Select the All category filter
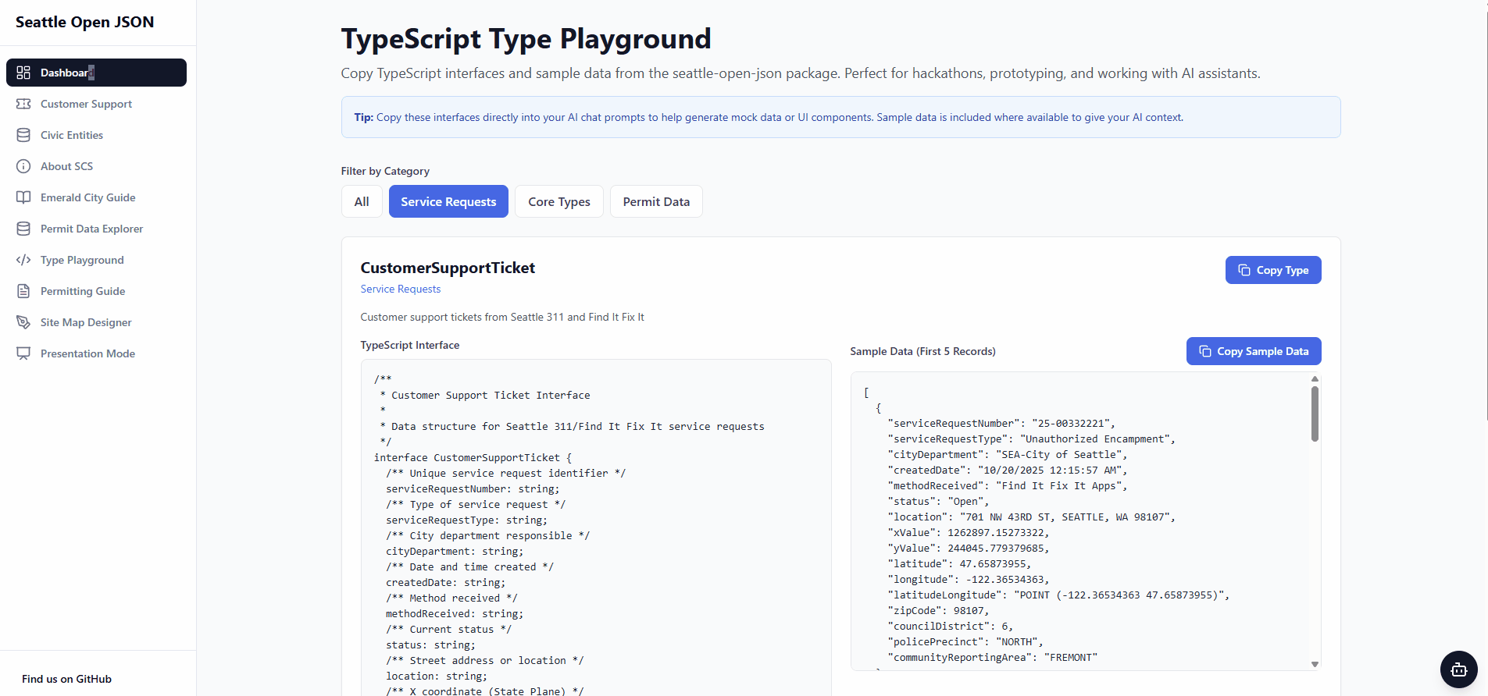 tap(362, 201)
